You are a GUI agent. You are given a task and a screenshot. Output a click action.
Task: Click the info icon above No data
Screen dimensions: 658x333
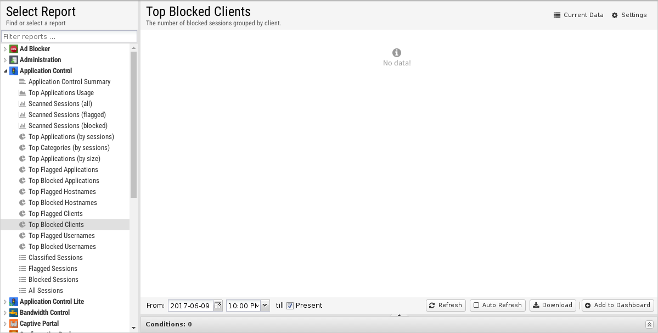coord(397,53)
